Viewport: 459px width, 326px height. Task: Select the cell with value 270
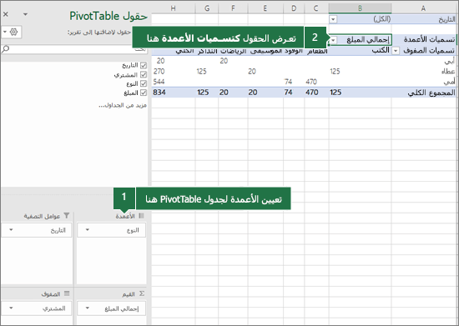coord(174,72)
